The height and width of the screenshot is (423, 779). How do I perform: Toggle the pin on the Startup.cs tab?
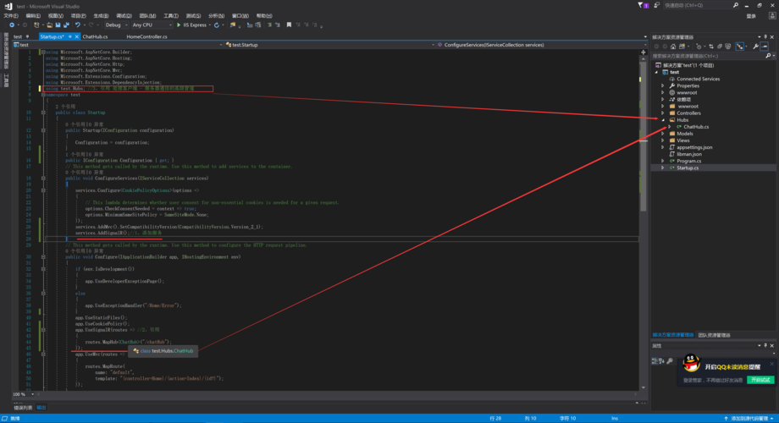pyautogui.click(x=70, y=36)
